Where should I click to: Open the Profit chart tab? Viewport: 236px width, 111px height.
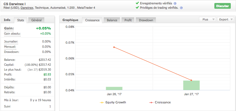pos(128,20)
